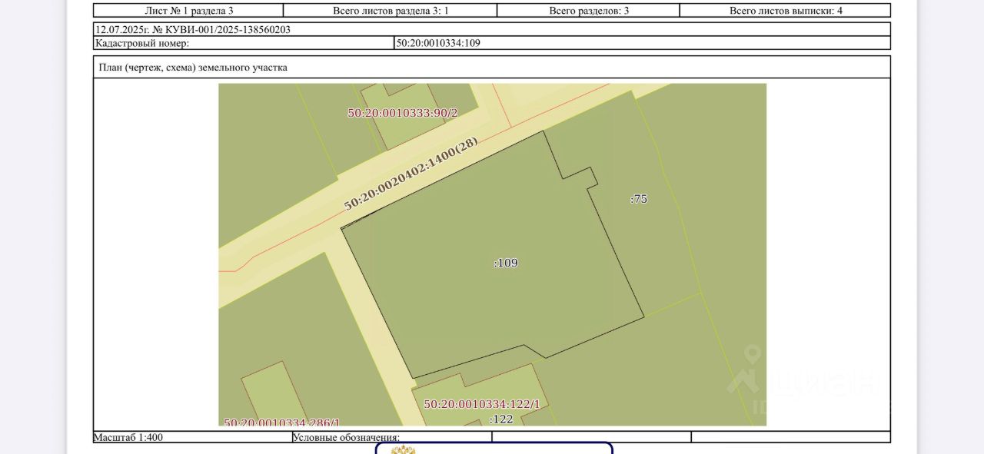Select the 'Лист № 1 раздела 3' header cell
This screenshot has height=454, width=984.
188,11
